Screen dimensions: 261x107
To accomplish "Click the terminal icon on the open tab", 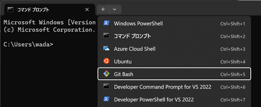I will [10, 10].
